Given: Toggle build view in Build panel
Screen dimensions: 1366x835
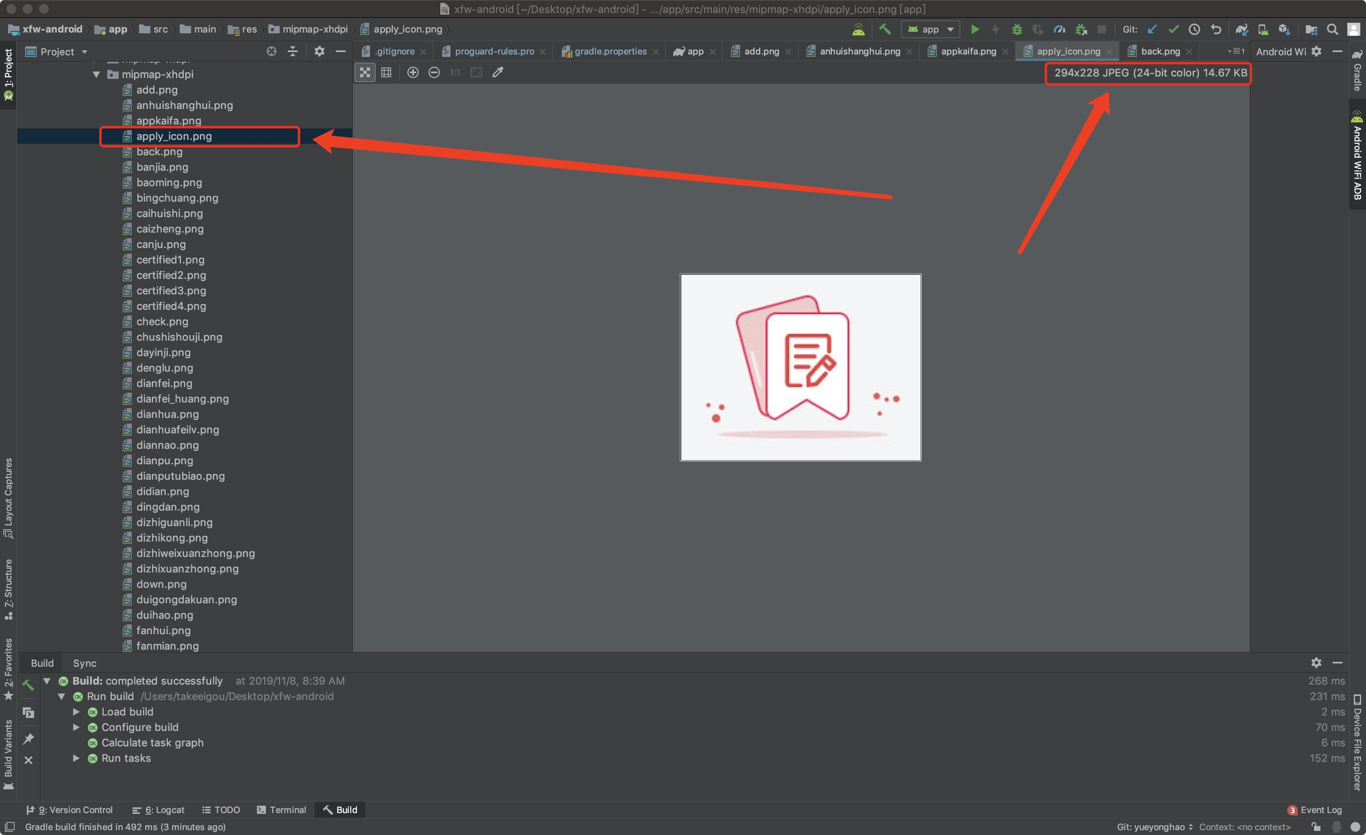Looking at the screenshot, I should (29, 713).
